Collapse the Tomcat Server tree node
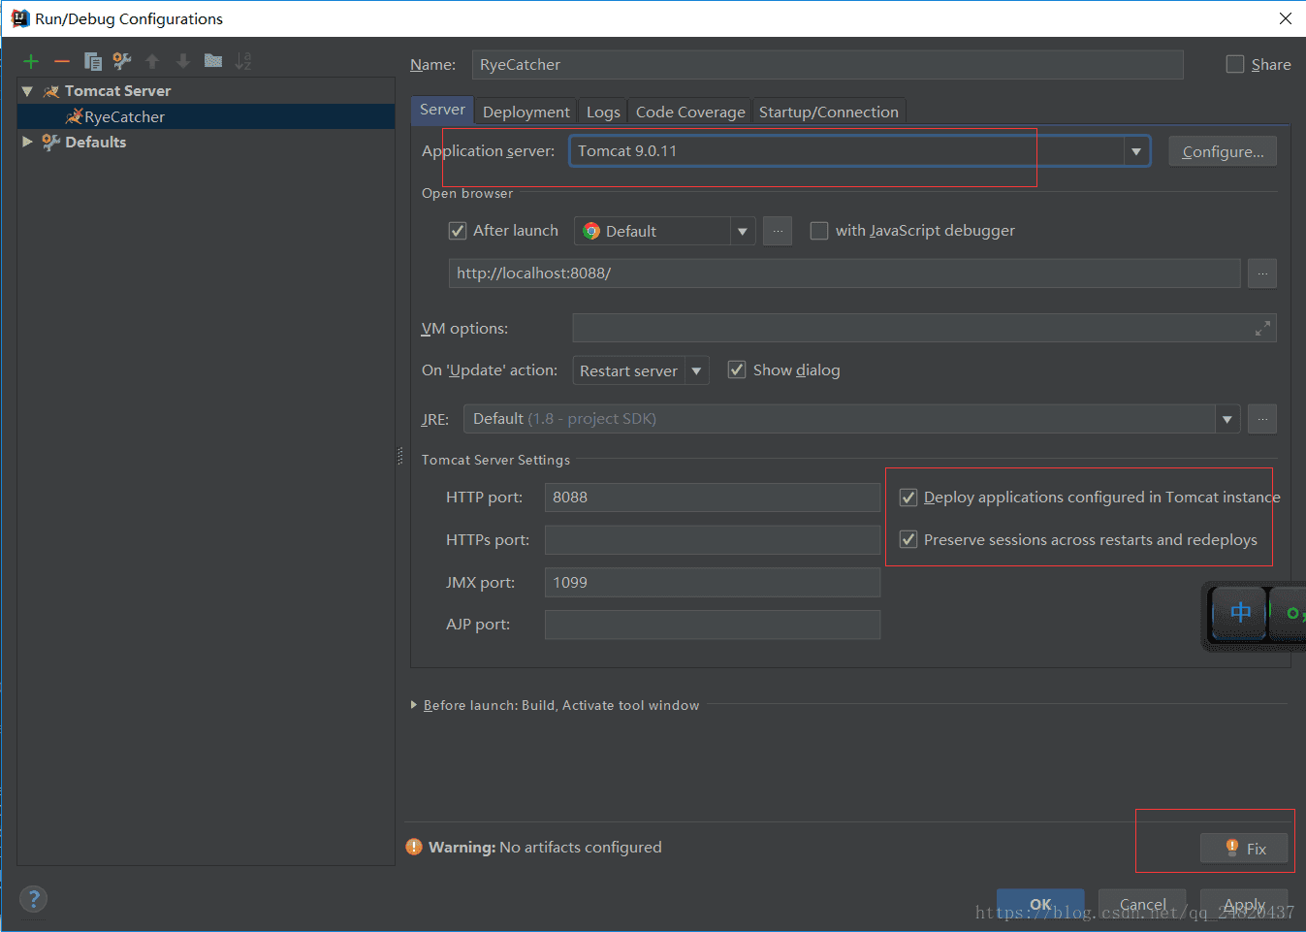This screenshot has height=932, width=1306. (27, 91)
